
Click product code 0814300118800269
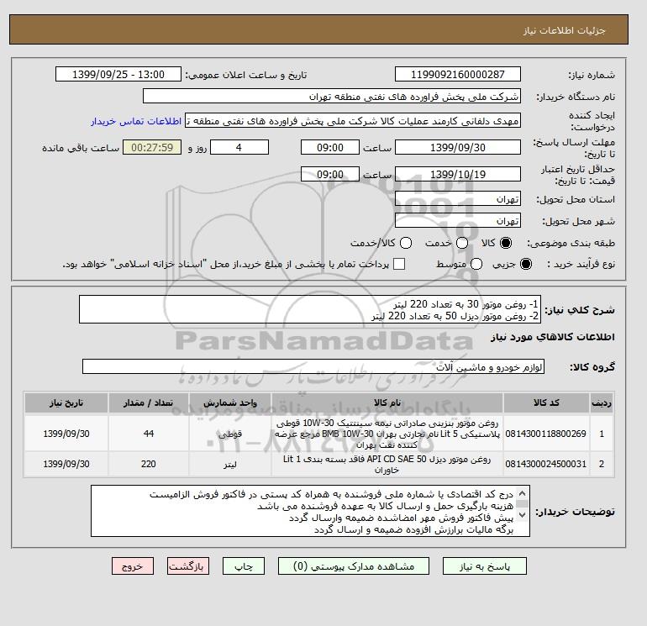546,434
